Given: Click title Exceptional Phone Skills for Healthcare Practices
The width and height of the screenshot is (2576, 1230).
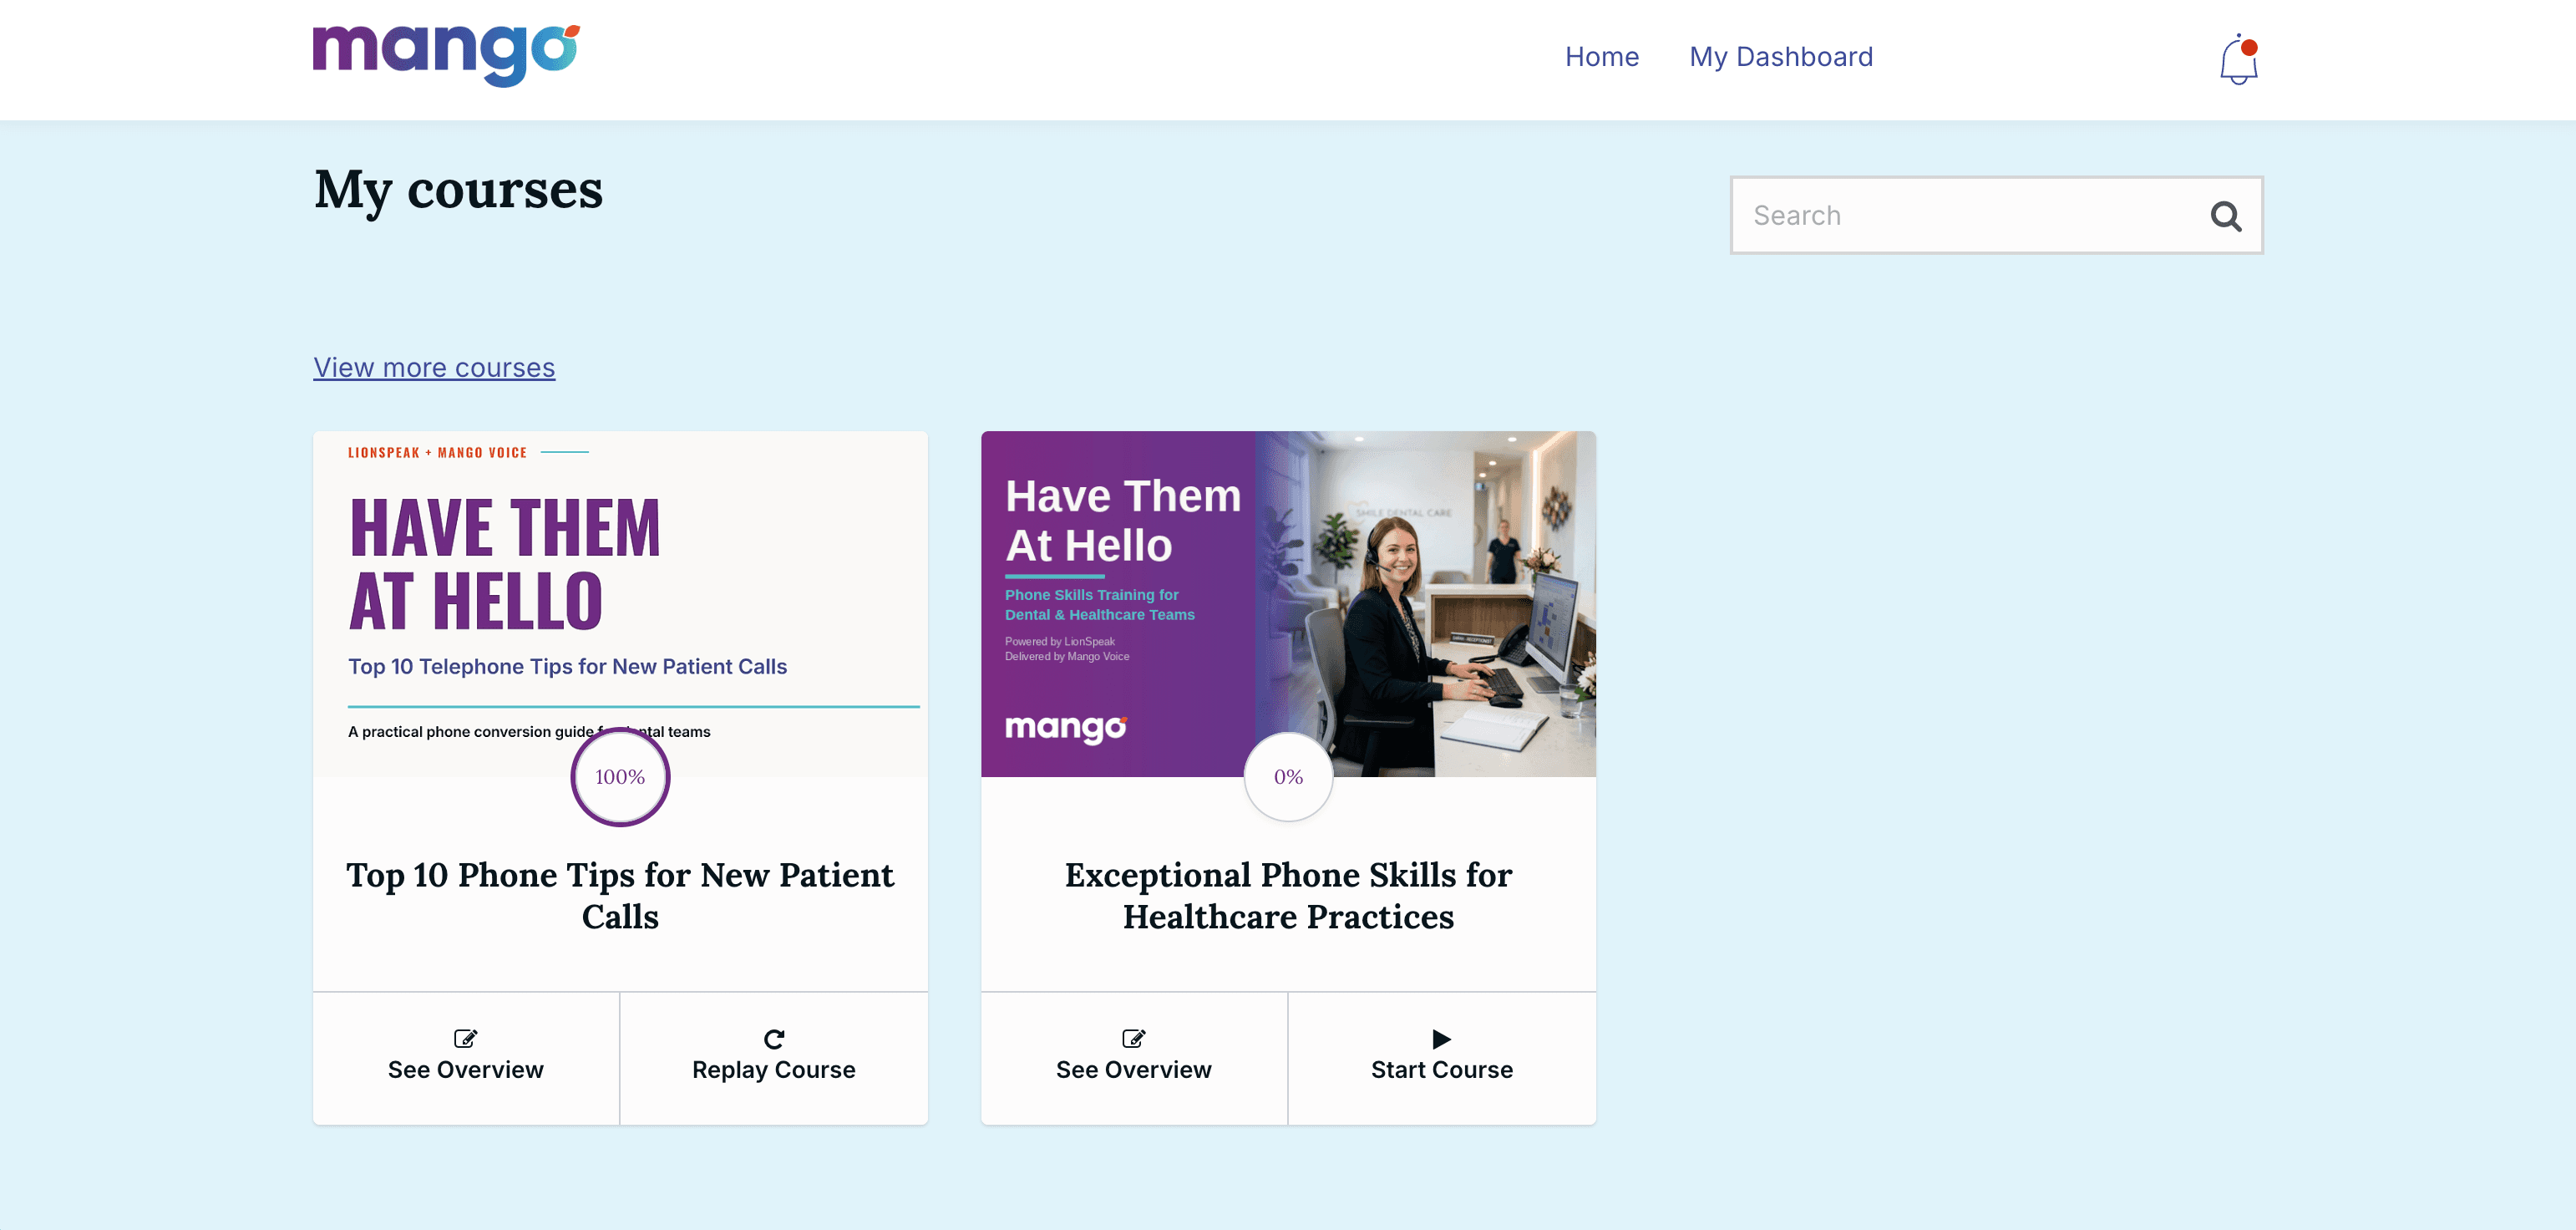Looking at the screenshot, I should pos(1288,896).
